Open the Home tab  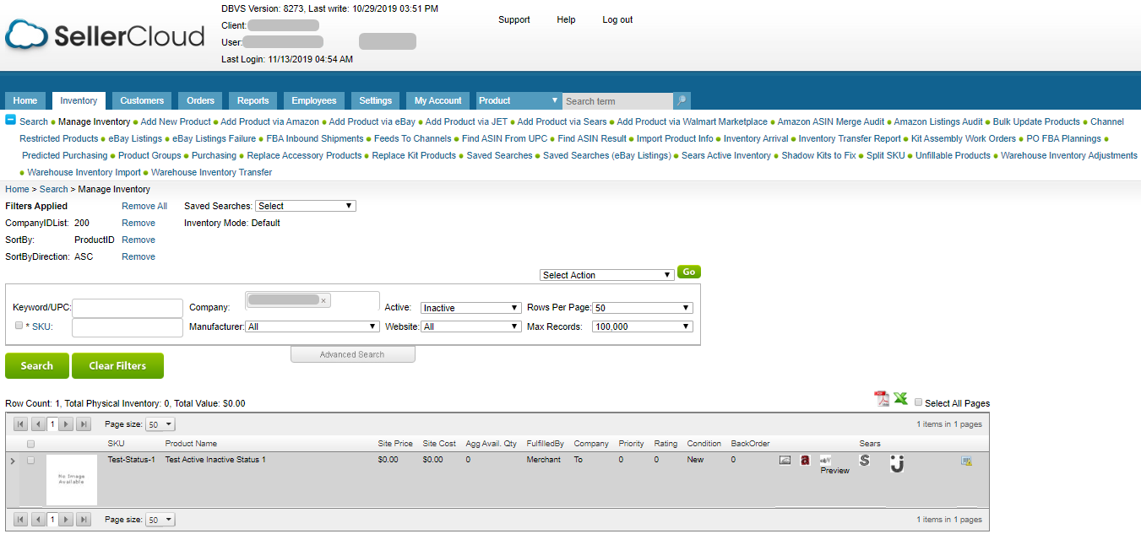pos(25,100)
